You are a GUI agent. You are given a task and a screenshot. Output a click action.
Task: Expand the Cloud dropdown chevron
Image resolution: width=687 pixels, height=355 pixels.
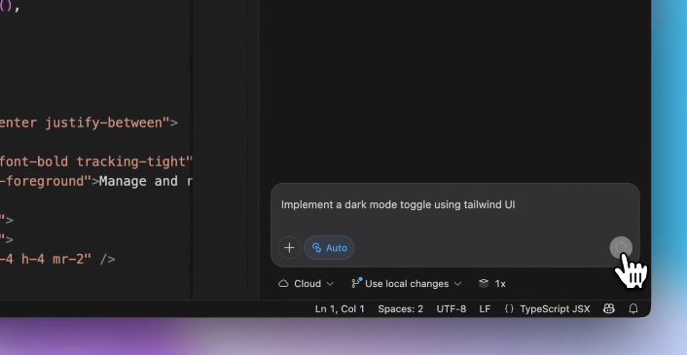click(x=330, y=284)
